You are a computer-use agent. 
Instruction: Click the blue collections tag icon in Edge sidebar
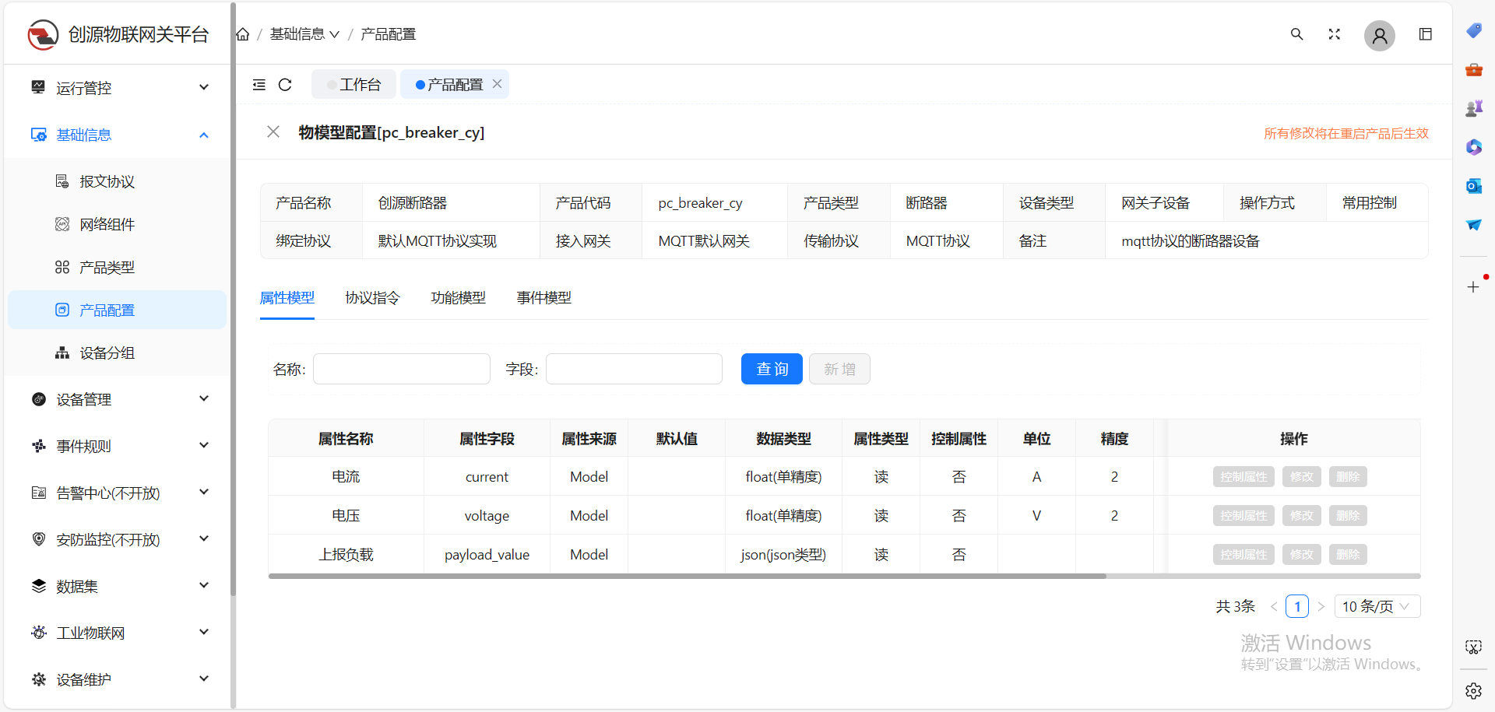(1474, 31)
